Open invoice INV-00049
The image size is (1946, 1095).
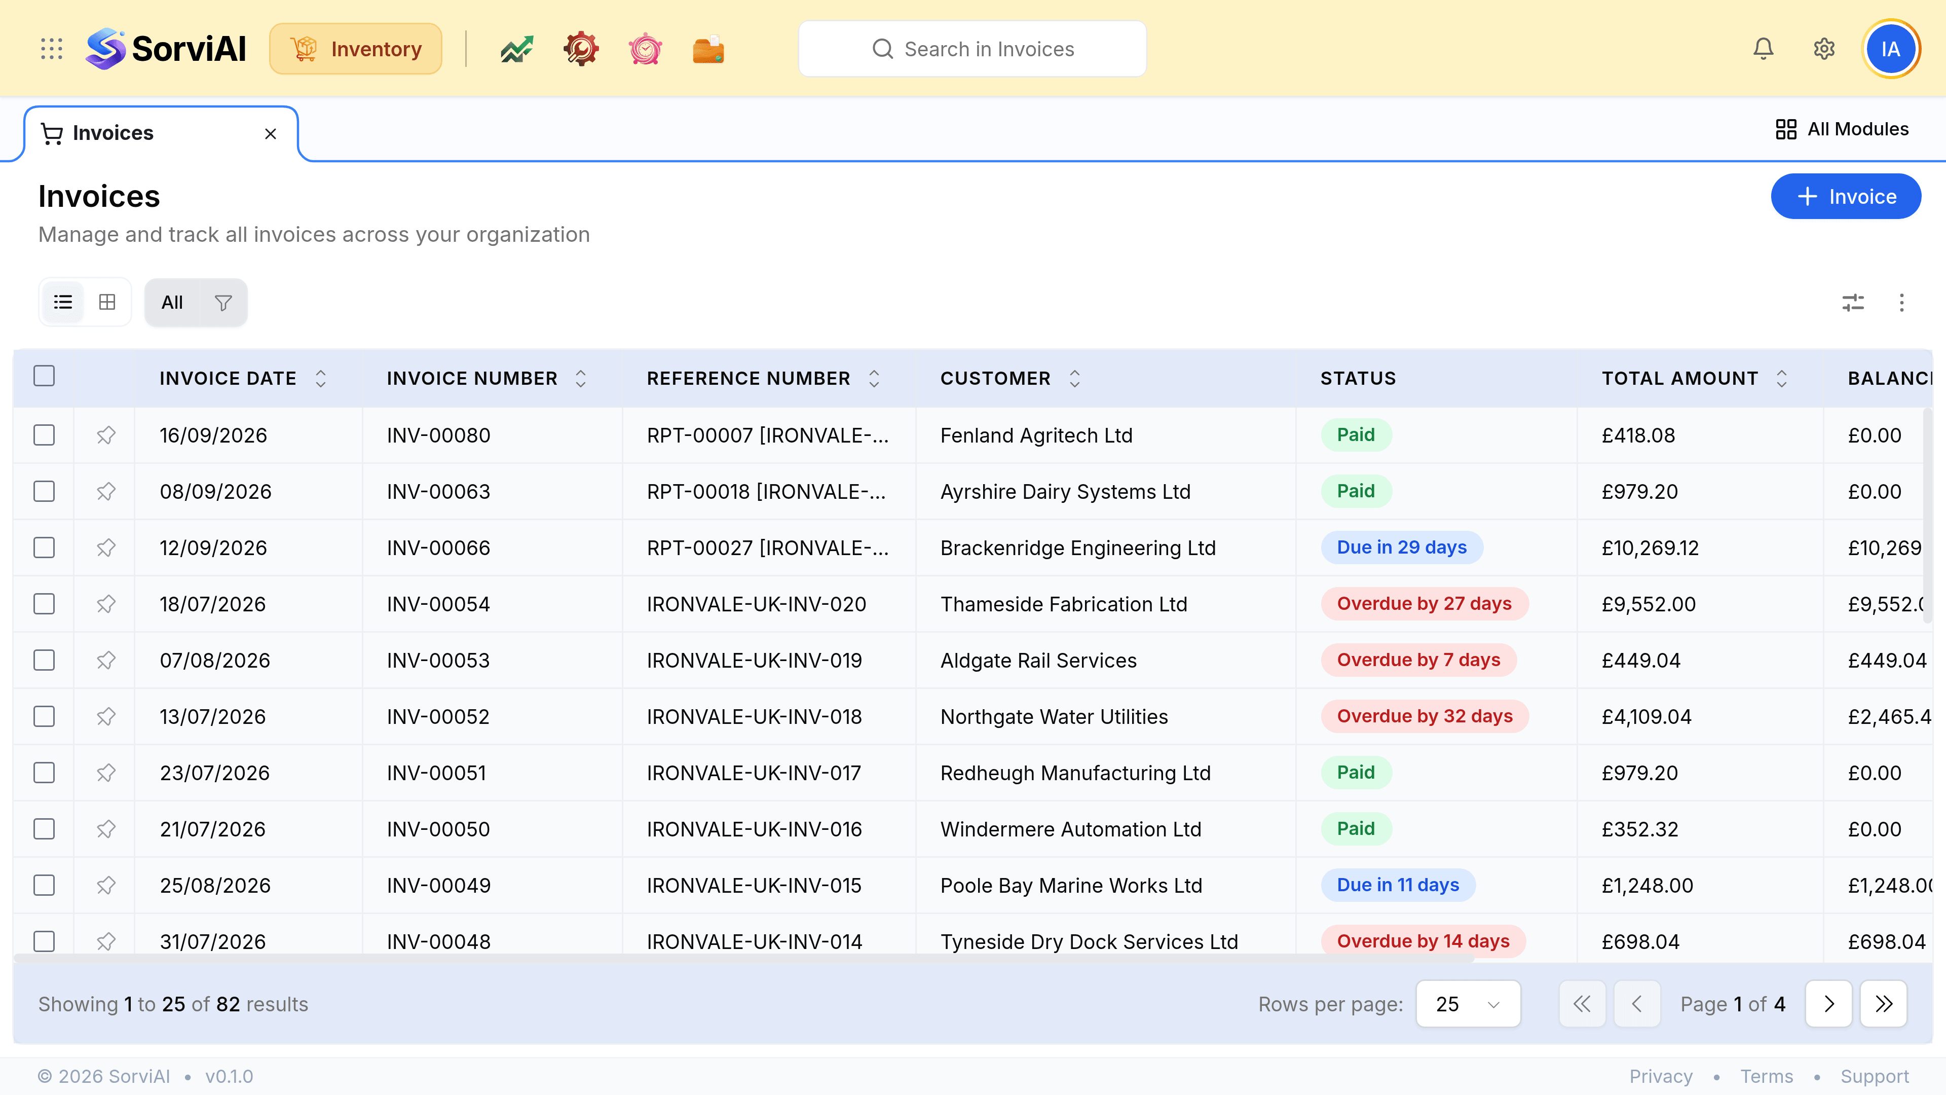click(438, 886)
